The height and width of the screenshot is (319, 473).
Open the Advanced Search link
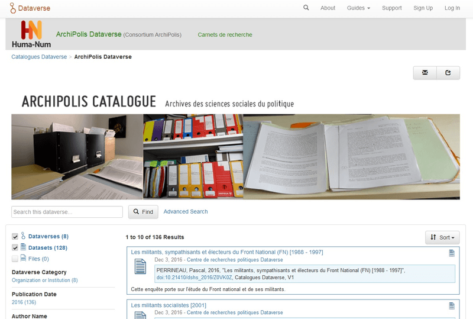tap(186, 211)
